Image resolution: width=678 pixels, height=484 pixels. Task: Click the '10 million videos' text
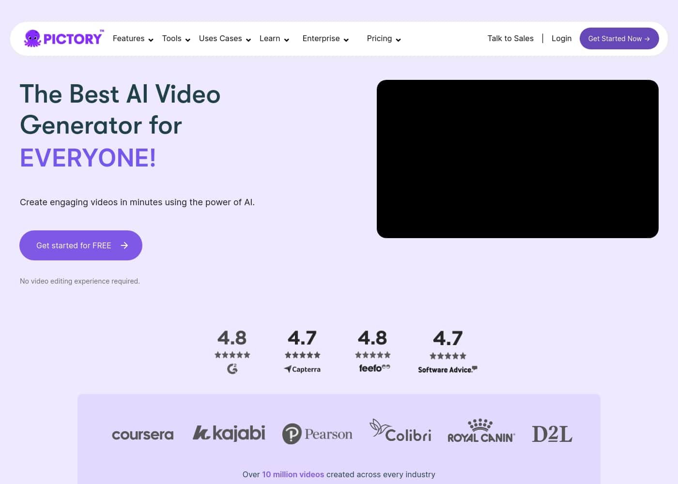click(x=293, y=474)
